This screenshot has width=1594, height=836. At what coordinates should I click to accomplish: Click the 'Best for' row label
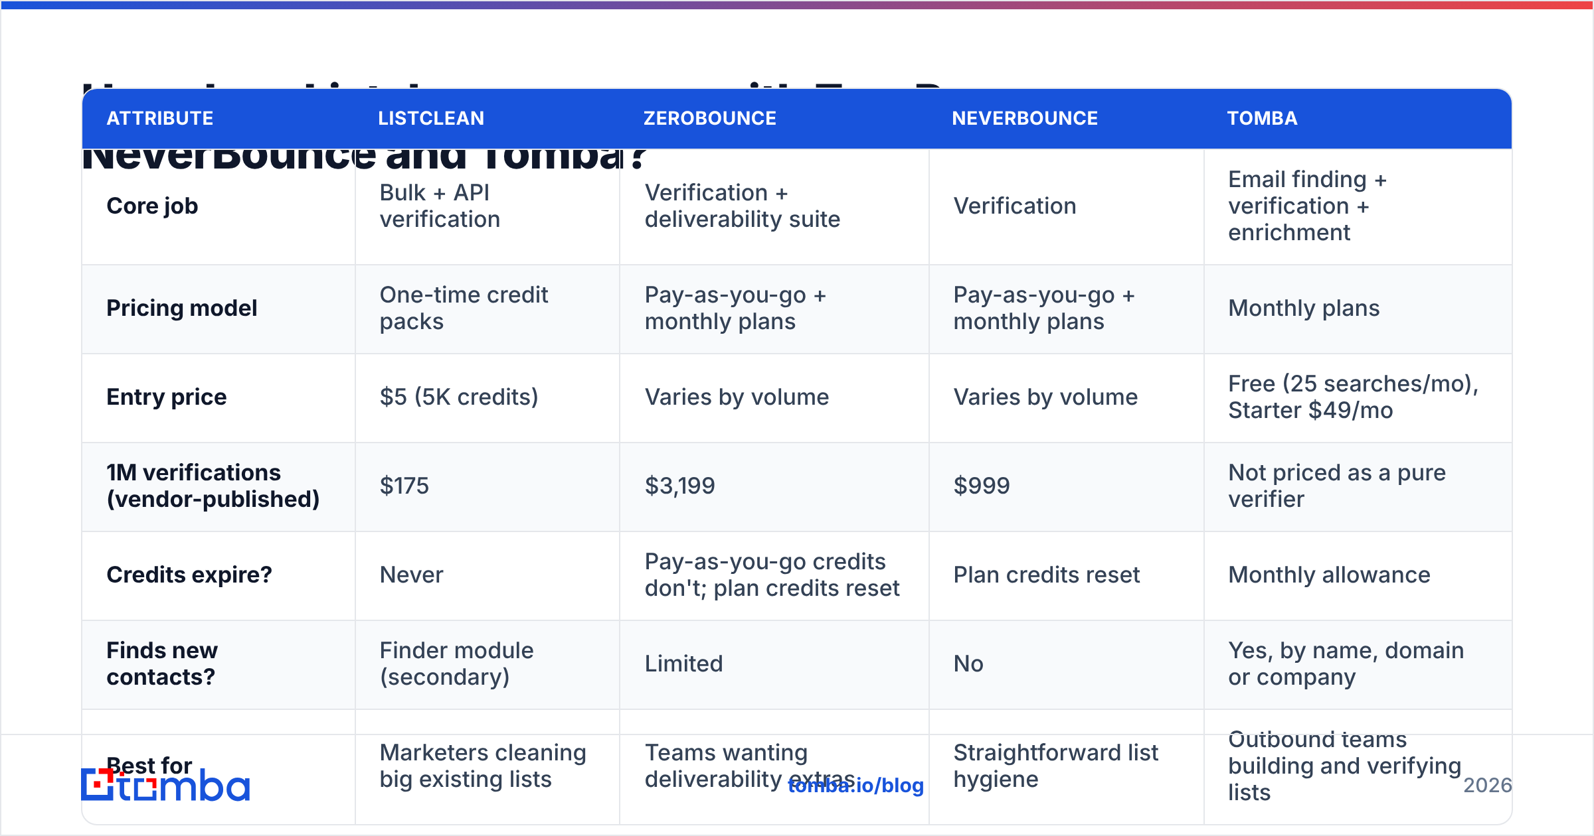click(x=149, y=766)
